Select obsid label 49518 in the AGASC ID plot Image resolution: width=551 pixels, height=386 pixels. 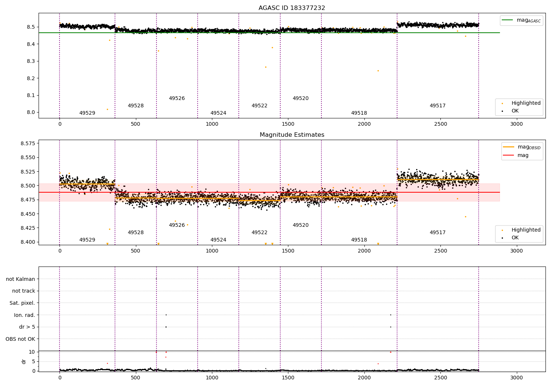[x=359, y=113]
